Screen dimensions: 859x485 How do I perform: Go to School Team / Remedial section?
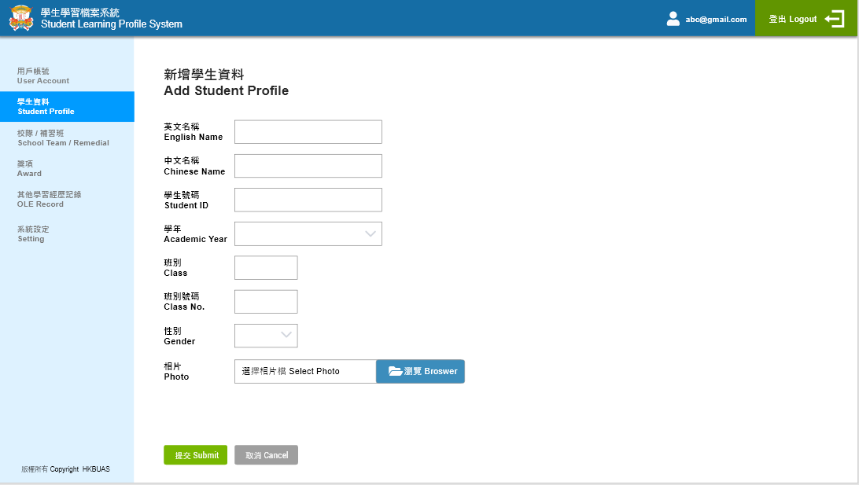point(63,138)
